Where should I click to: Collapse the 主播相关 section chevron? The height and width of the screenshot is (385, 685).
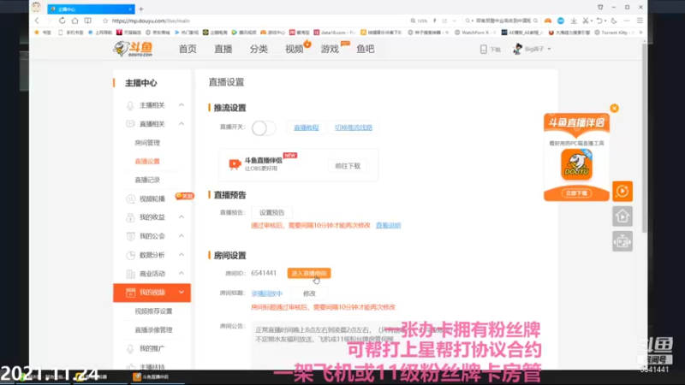pyautogui.click(x=182, y=105)
